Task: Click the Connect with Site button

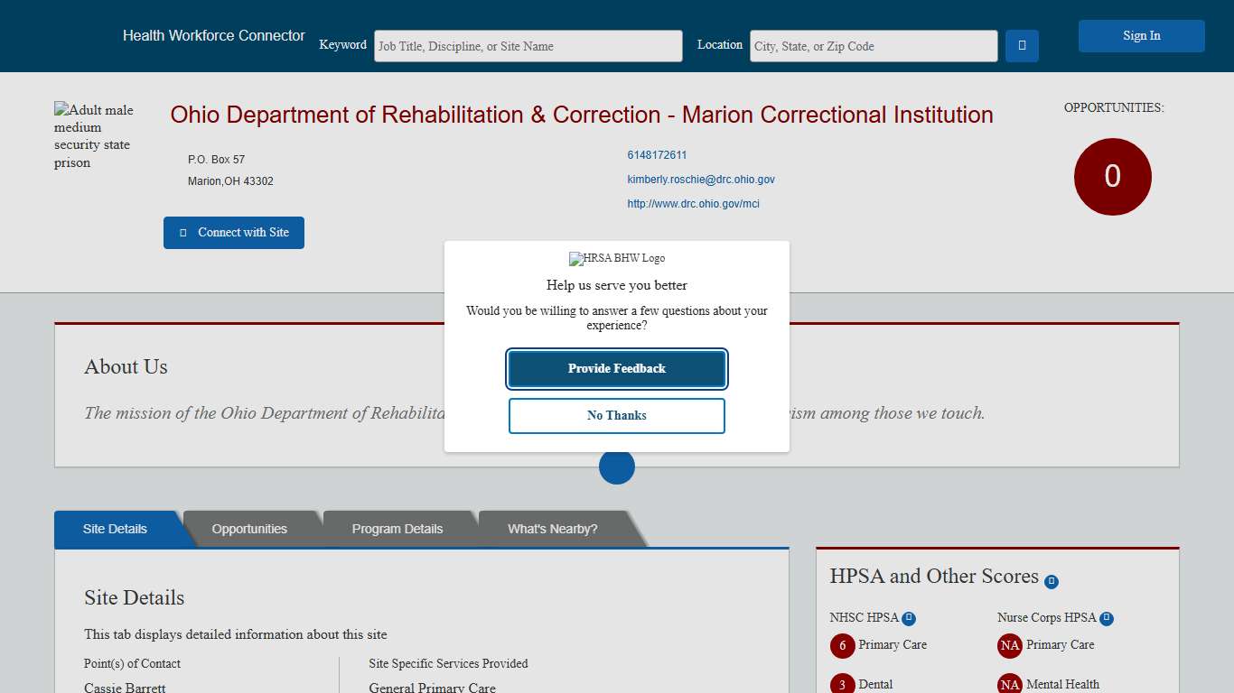Action: 233,232
